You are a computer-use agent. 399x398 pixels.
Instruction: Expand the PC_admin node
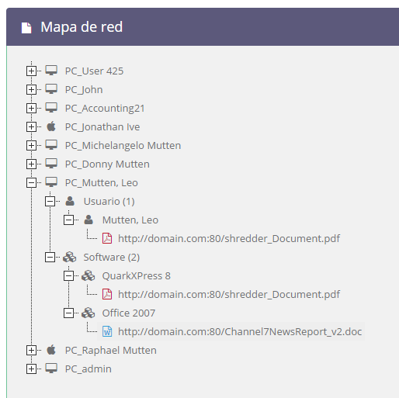pyautogui.click(x=31, y=369)
